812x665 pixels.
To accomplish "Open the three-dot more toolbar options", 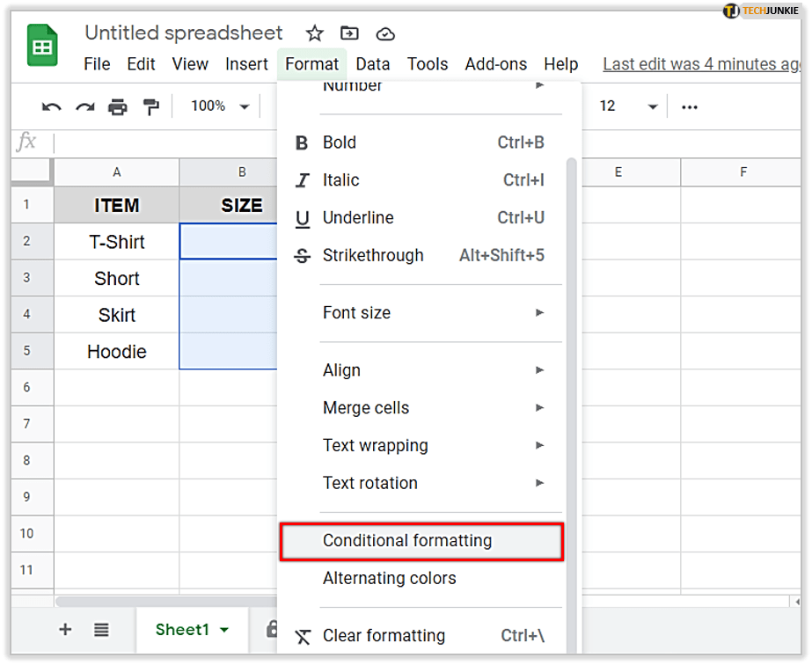I will [x=690, y=106].
